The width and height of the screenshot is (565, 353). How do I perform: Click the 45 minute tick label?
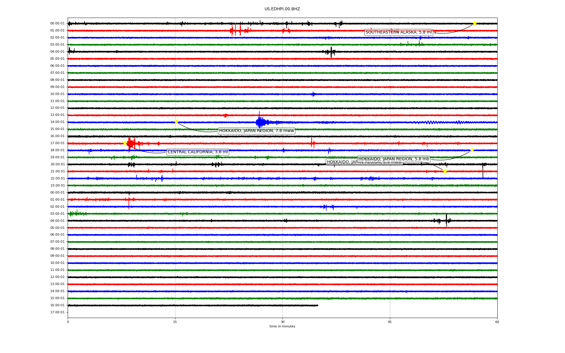(x=390, y=322)
